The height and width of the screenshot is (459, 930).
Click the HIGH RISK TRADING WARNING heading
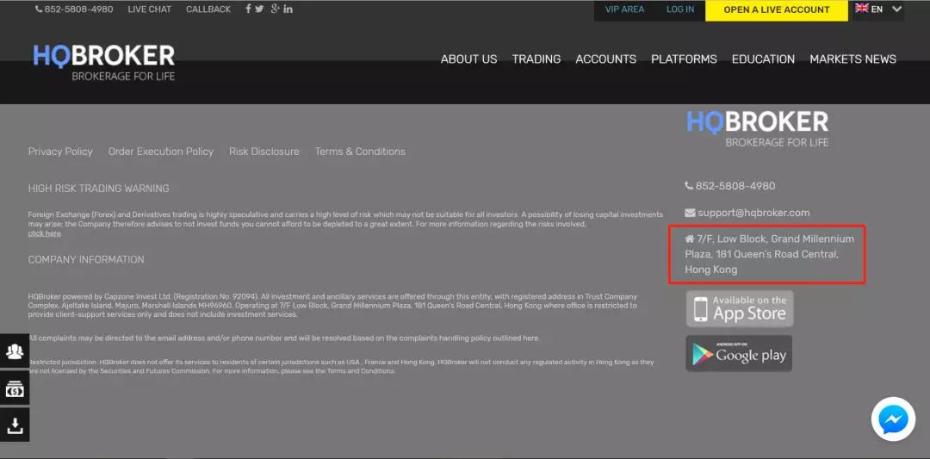(98, 189)
